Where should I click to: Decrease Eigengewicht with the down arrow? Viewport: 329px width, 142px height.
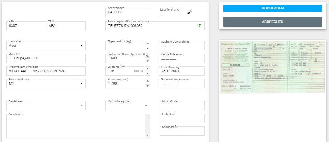tap(148, 48)
